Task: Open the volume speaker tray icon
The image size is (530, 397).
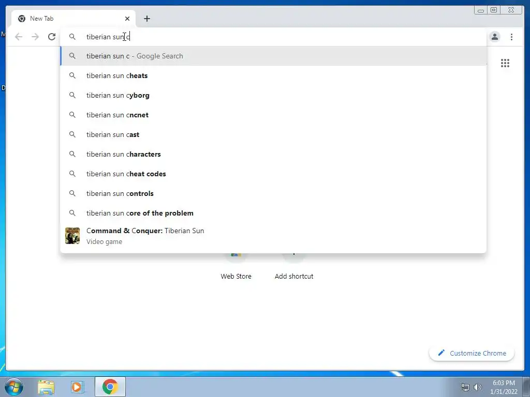Action: tap(477, 387)
